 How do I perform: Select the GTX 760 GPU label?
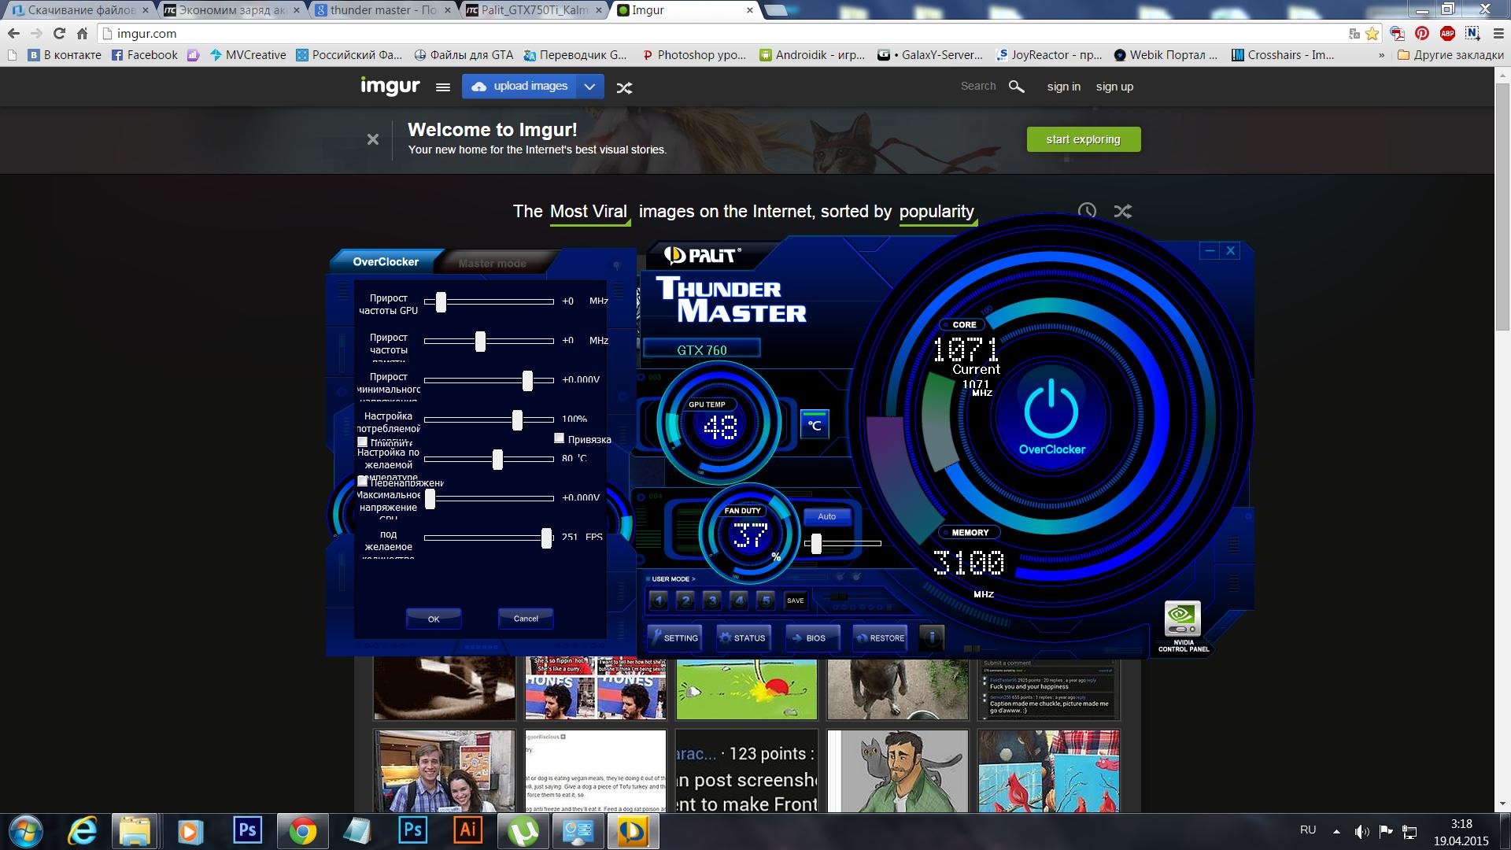702,349
